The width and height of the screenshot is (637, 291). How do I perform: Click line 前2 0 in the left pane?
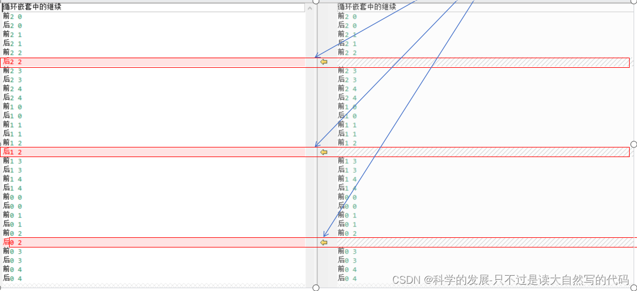pos(12,16)
